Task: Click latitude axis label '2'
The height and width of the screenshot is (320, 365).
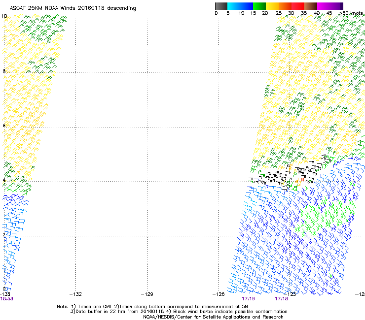Action: pos(4,235)
